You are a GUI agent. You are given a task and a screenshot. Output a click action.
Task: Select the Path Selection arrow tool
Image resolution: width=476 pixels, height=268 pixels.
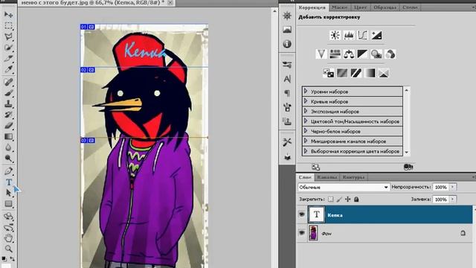tap(8, 193)
